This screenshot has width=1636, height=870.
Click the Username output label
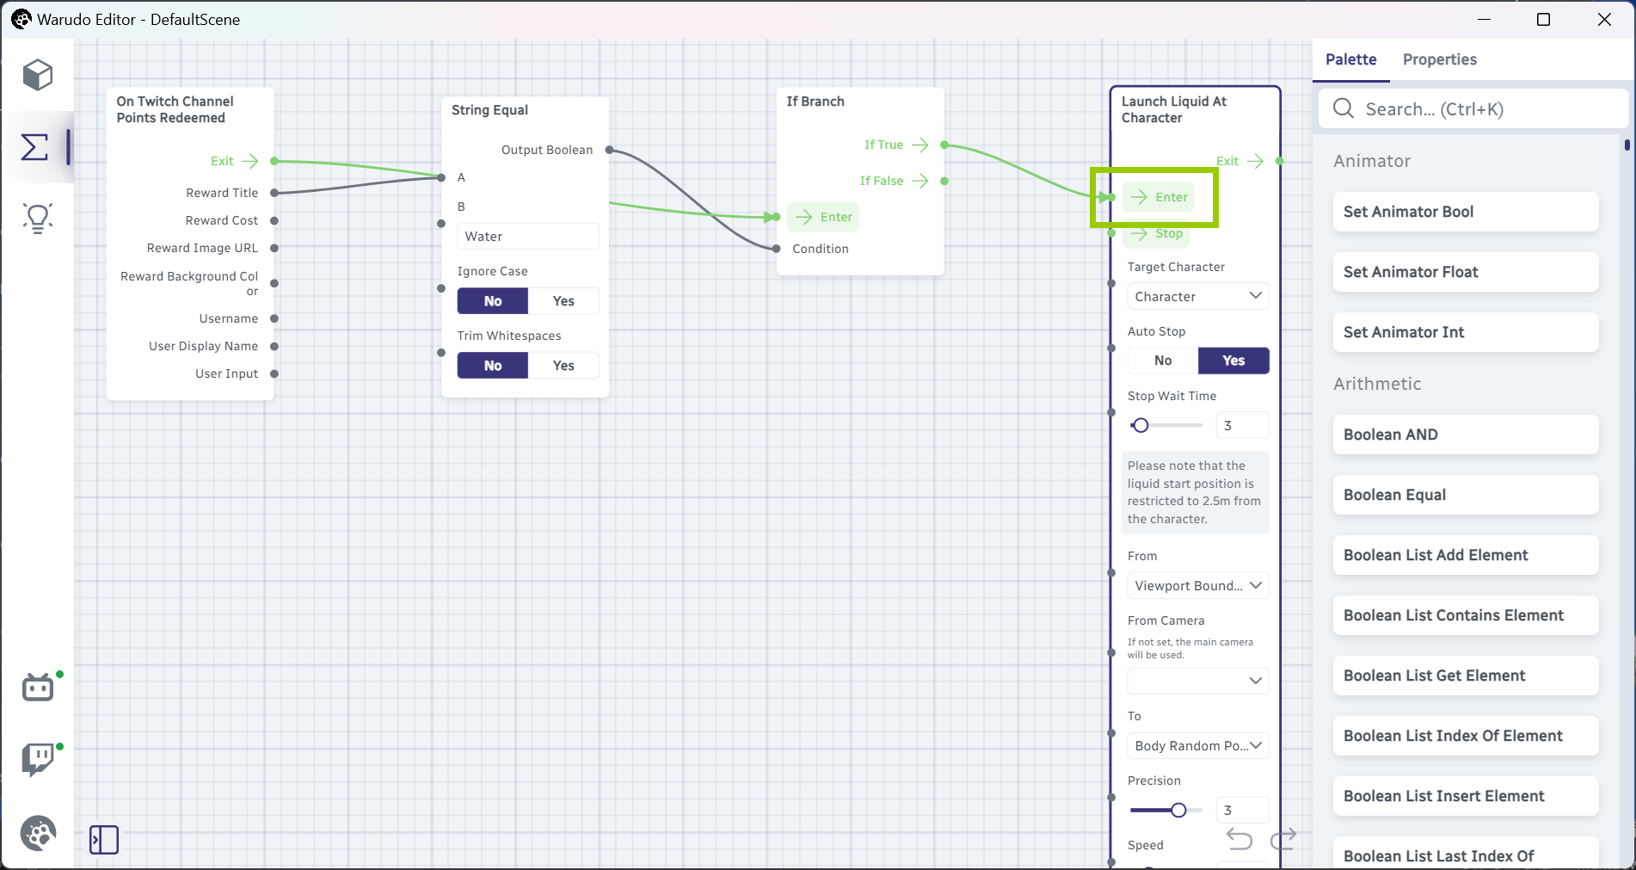(229, 318)
